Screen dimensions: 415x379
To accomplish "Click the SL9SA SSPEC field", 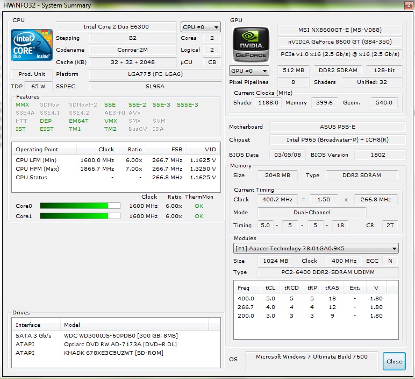I will click(155, 86).
